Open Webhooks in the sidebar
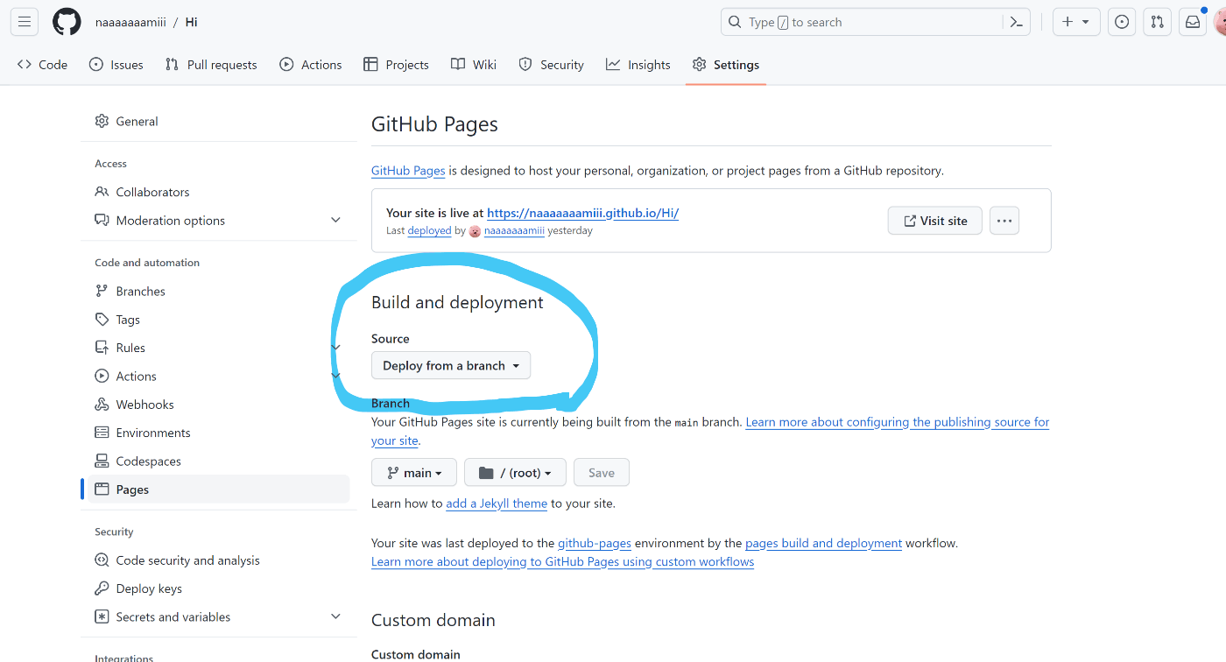Viewport: 1226px width, 662px height. click(218, 405)
